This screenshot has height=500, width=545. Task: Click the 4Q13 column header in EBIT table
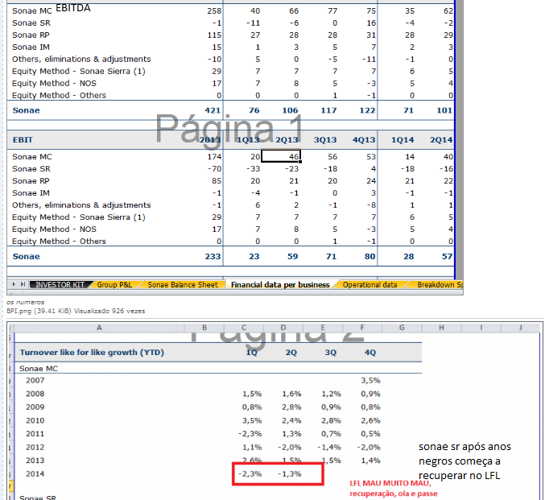(x=364, y=140)
